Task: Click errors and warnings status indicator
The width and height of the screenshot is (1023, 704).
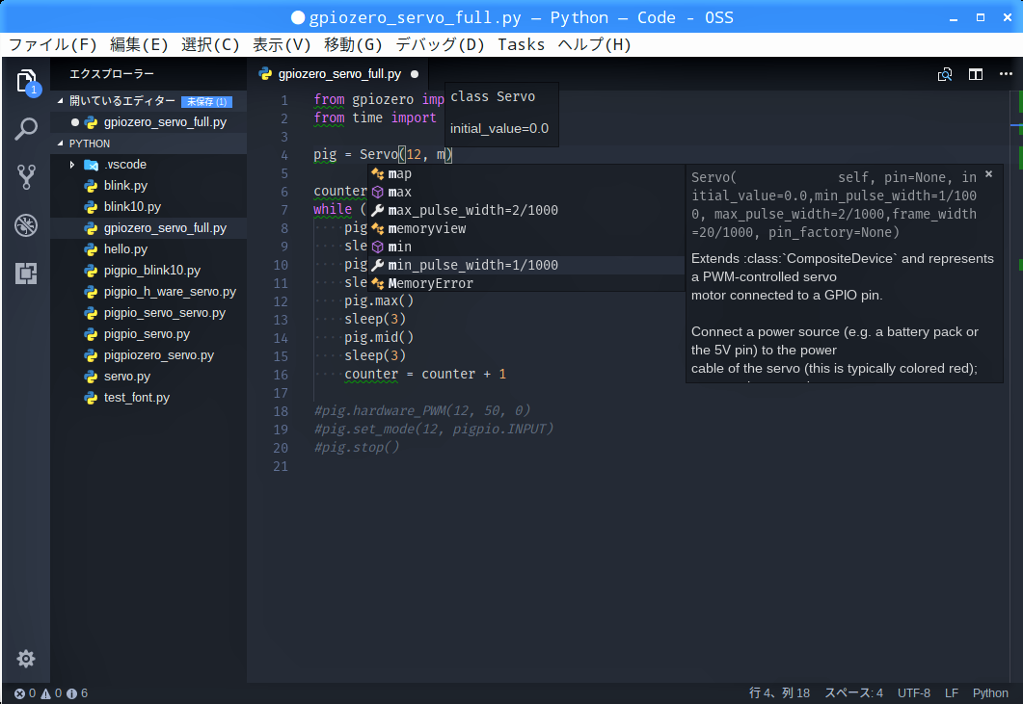Action: tap(50, 693)
